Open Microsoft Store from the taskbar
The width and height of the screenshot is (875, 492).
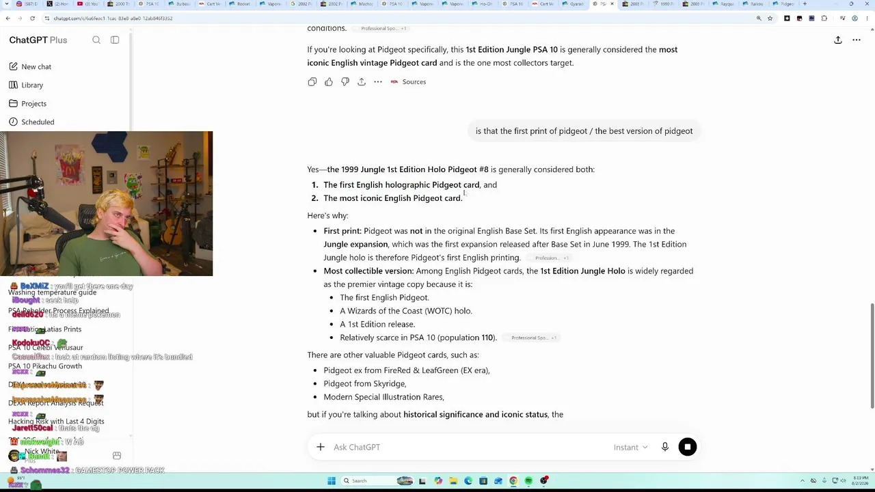(x=483, y=481)
